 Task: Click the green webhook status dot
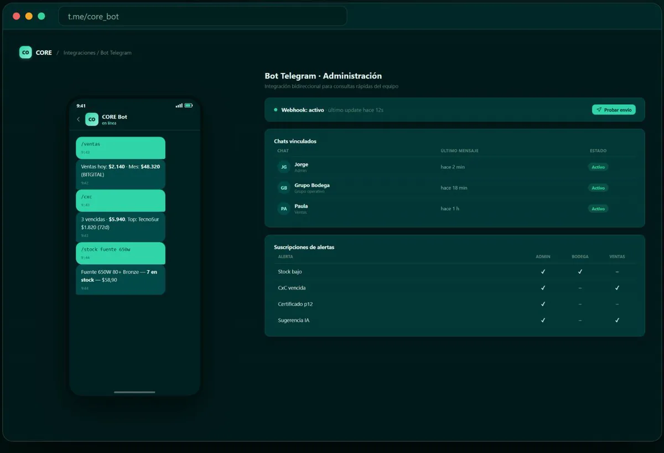click(x=276, y=110)
